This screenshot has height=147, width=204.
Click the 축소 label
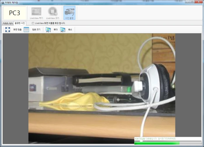(70, 29)
